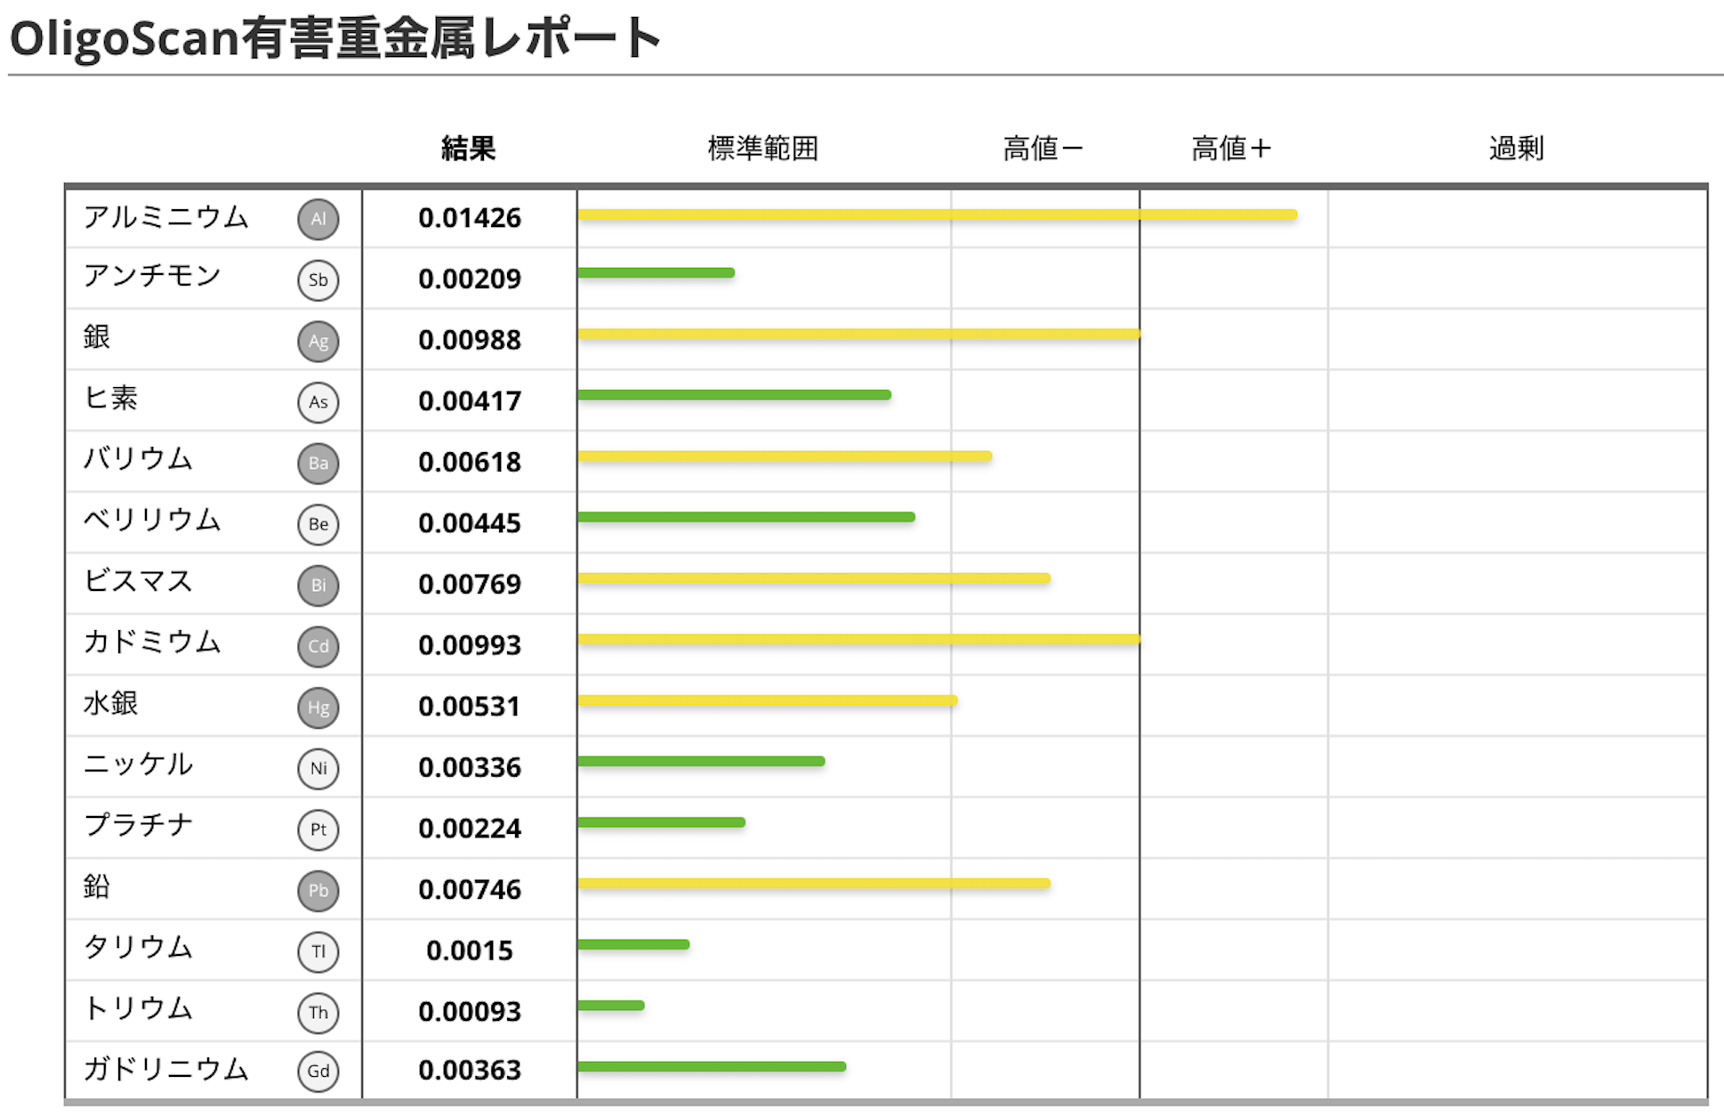
Task: Select the Ag silver element badge
Action: 318,341
